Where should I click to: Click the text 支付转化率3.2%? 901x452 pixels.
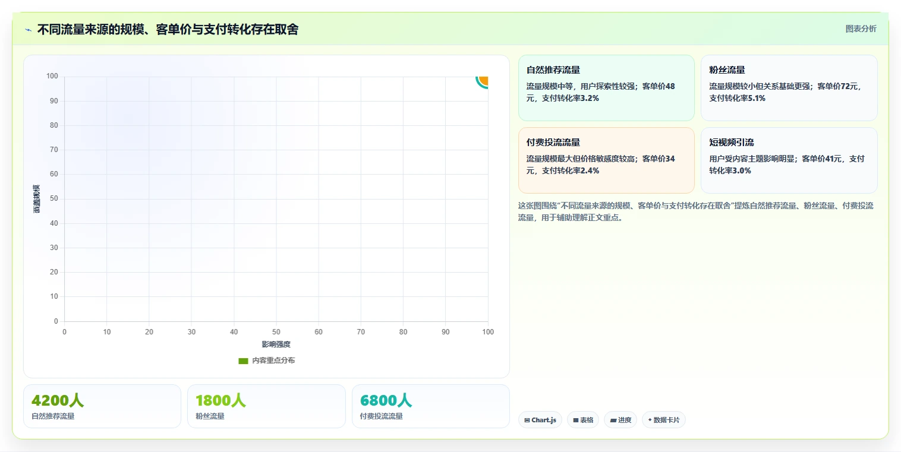571,99
